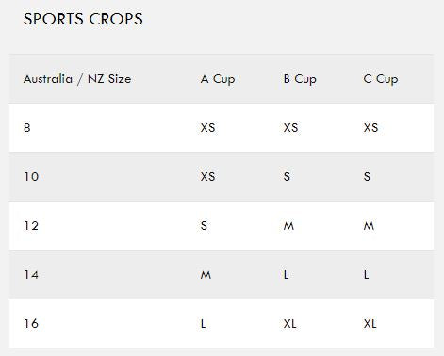
Task: Select the size 10 row label
Action: click(x=31, y=177)
